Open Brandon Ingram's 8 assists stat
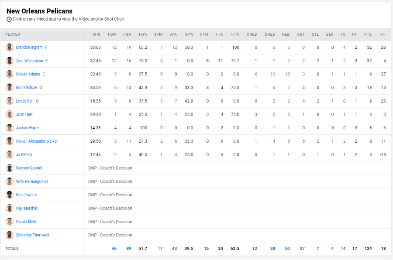Viewport: 393px width, 260px height. [303, 48]
